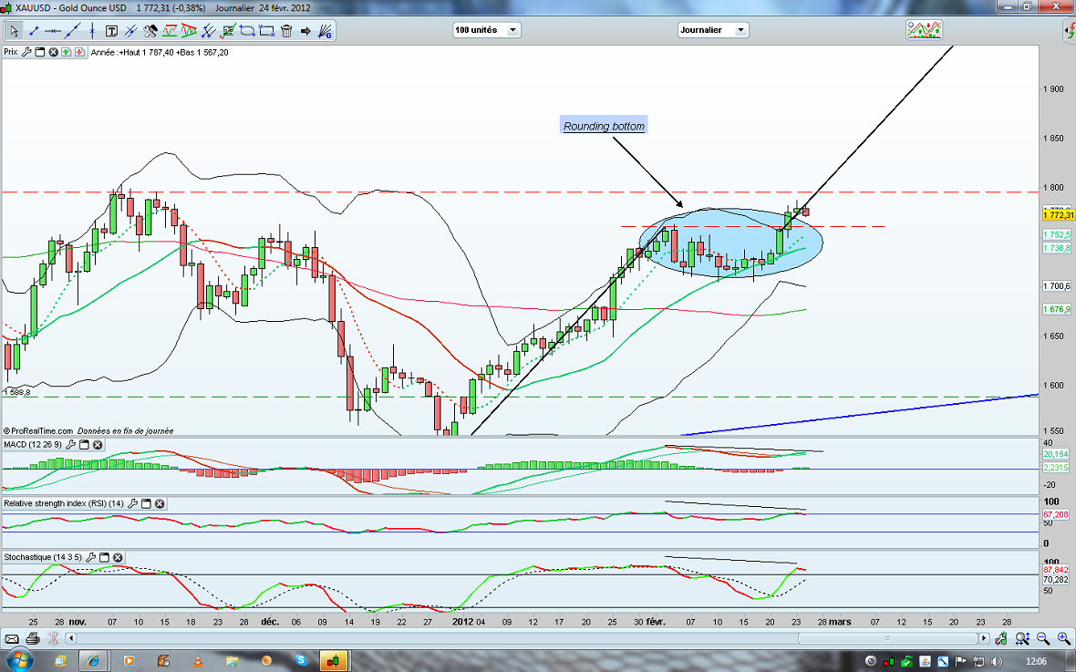
Task: Select the arrow cursor tool
Action: pyautogui.click(x=15, y=31)
